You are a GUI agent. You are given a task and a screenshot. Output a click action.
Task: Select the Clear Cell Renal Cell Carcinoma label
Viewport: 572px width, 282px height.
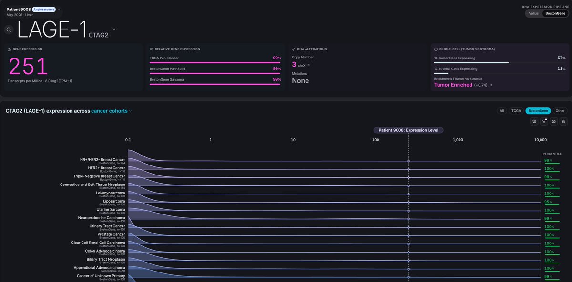click(x=98, y=243)
